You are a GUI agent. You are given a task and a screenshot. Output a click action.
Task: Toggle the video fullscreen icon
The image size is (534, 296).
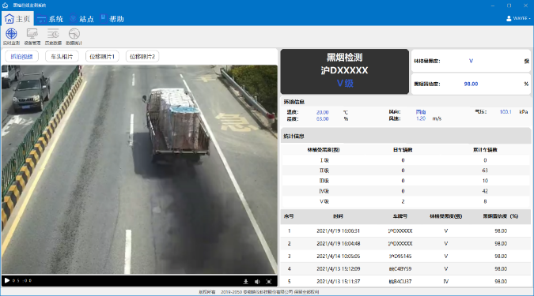[269, 281]
